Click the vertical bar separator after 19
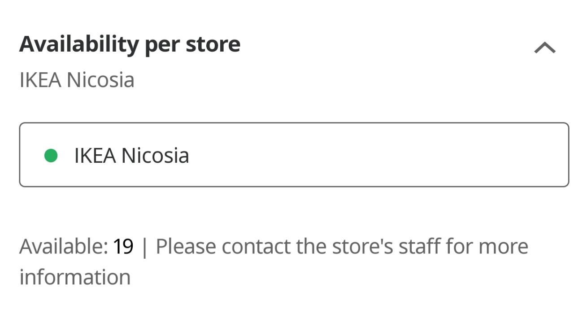This screenshot has height=313, width=574. pyautogui.click(x=144, y=247)
